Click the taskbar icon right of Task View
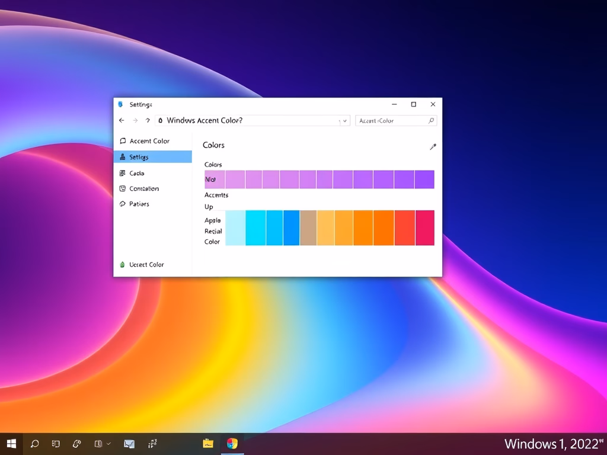Screen dimensions: 607x455 76,444
